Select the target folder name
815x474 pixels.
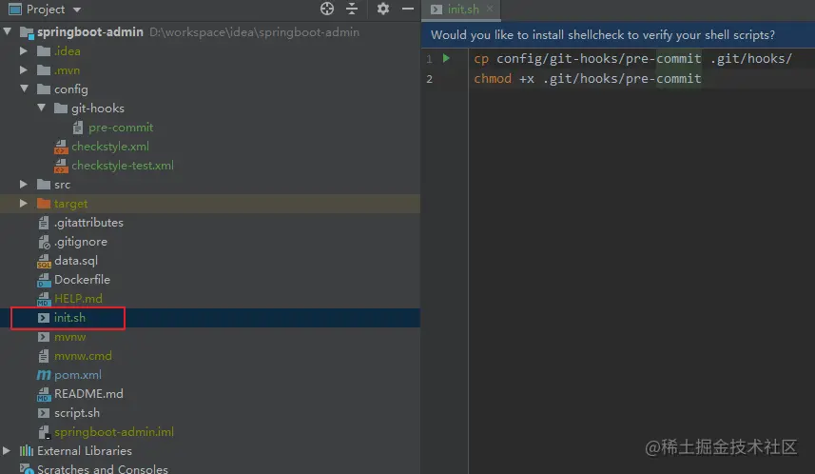coord(70,204)
